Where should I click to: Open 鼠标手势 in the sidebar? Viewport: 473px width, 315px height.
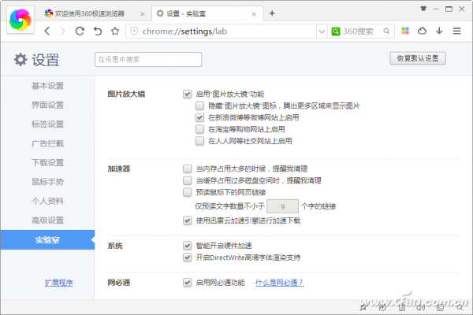(47, 182)
